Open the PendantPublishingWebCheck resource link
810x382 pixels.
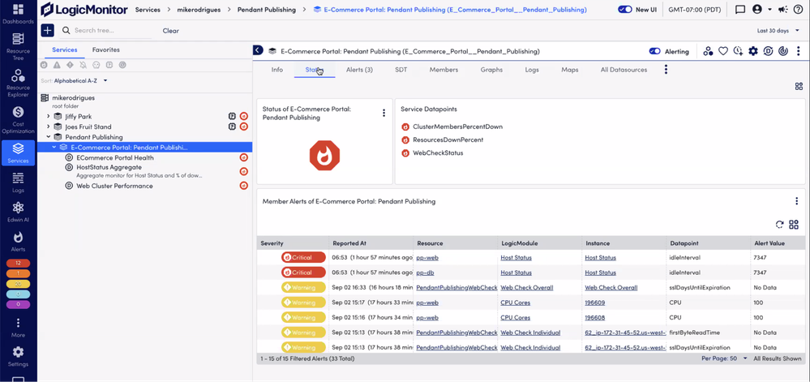(456, 287)
